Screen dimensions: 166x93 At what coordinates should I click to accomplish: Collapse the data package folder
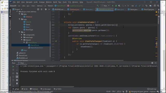(19, 14)
